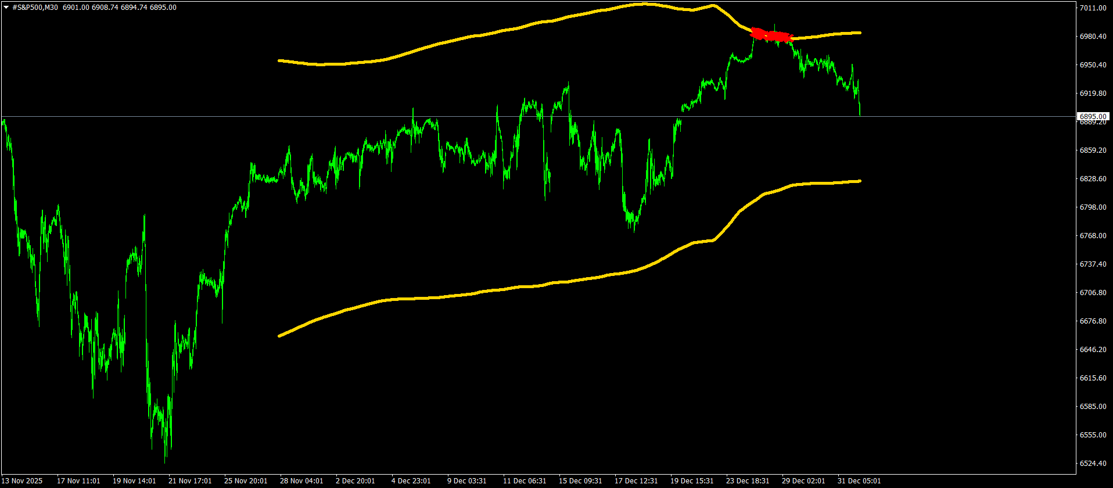Click the open value 6901.00 in the chart header
Screen dimensions: 1113x488
[x=76, y=8]
